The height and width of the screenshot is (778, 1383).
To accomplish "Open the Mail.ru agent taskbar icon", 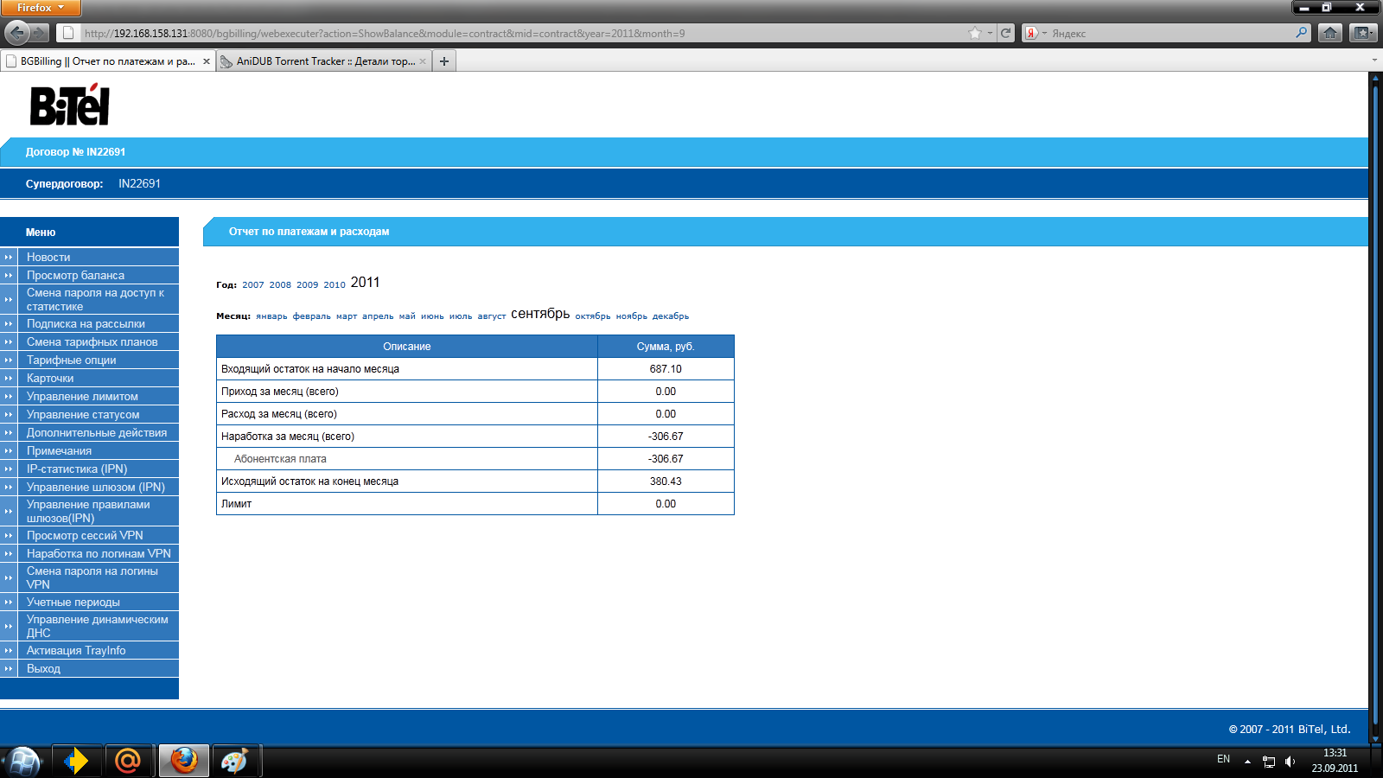I will coord(128,761).
